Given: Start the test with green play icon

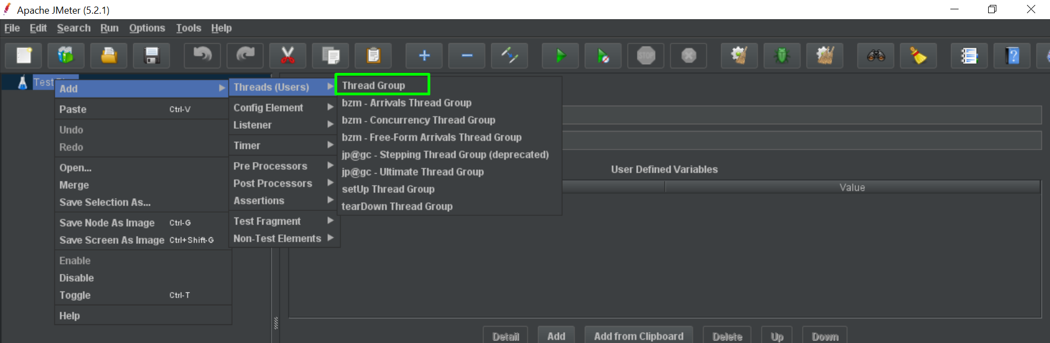Looking at the screenshot, I should 561,55.
